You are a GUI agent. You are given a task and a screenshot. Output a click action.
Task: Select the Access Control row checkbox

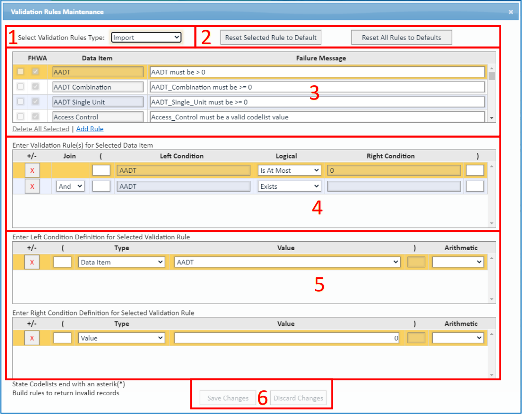pos(21,117)
